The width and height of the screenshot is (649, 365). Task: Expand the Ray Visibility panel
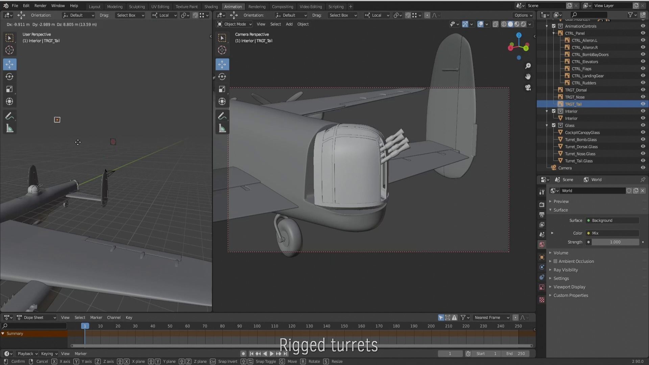pos(566,270)
